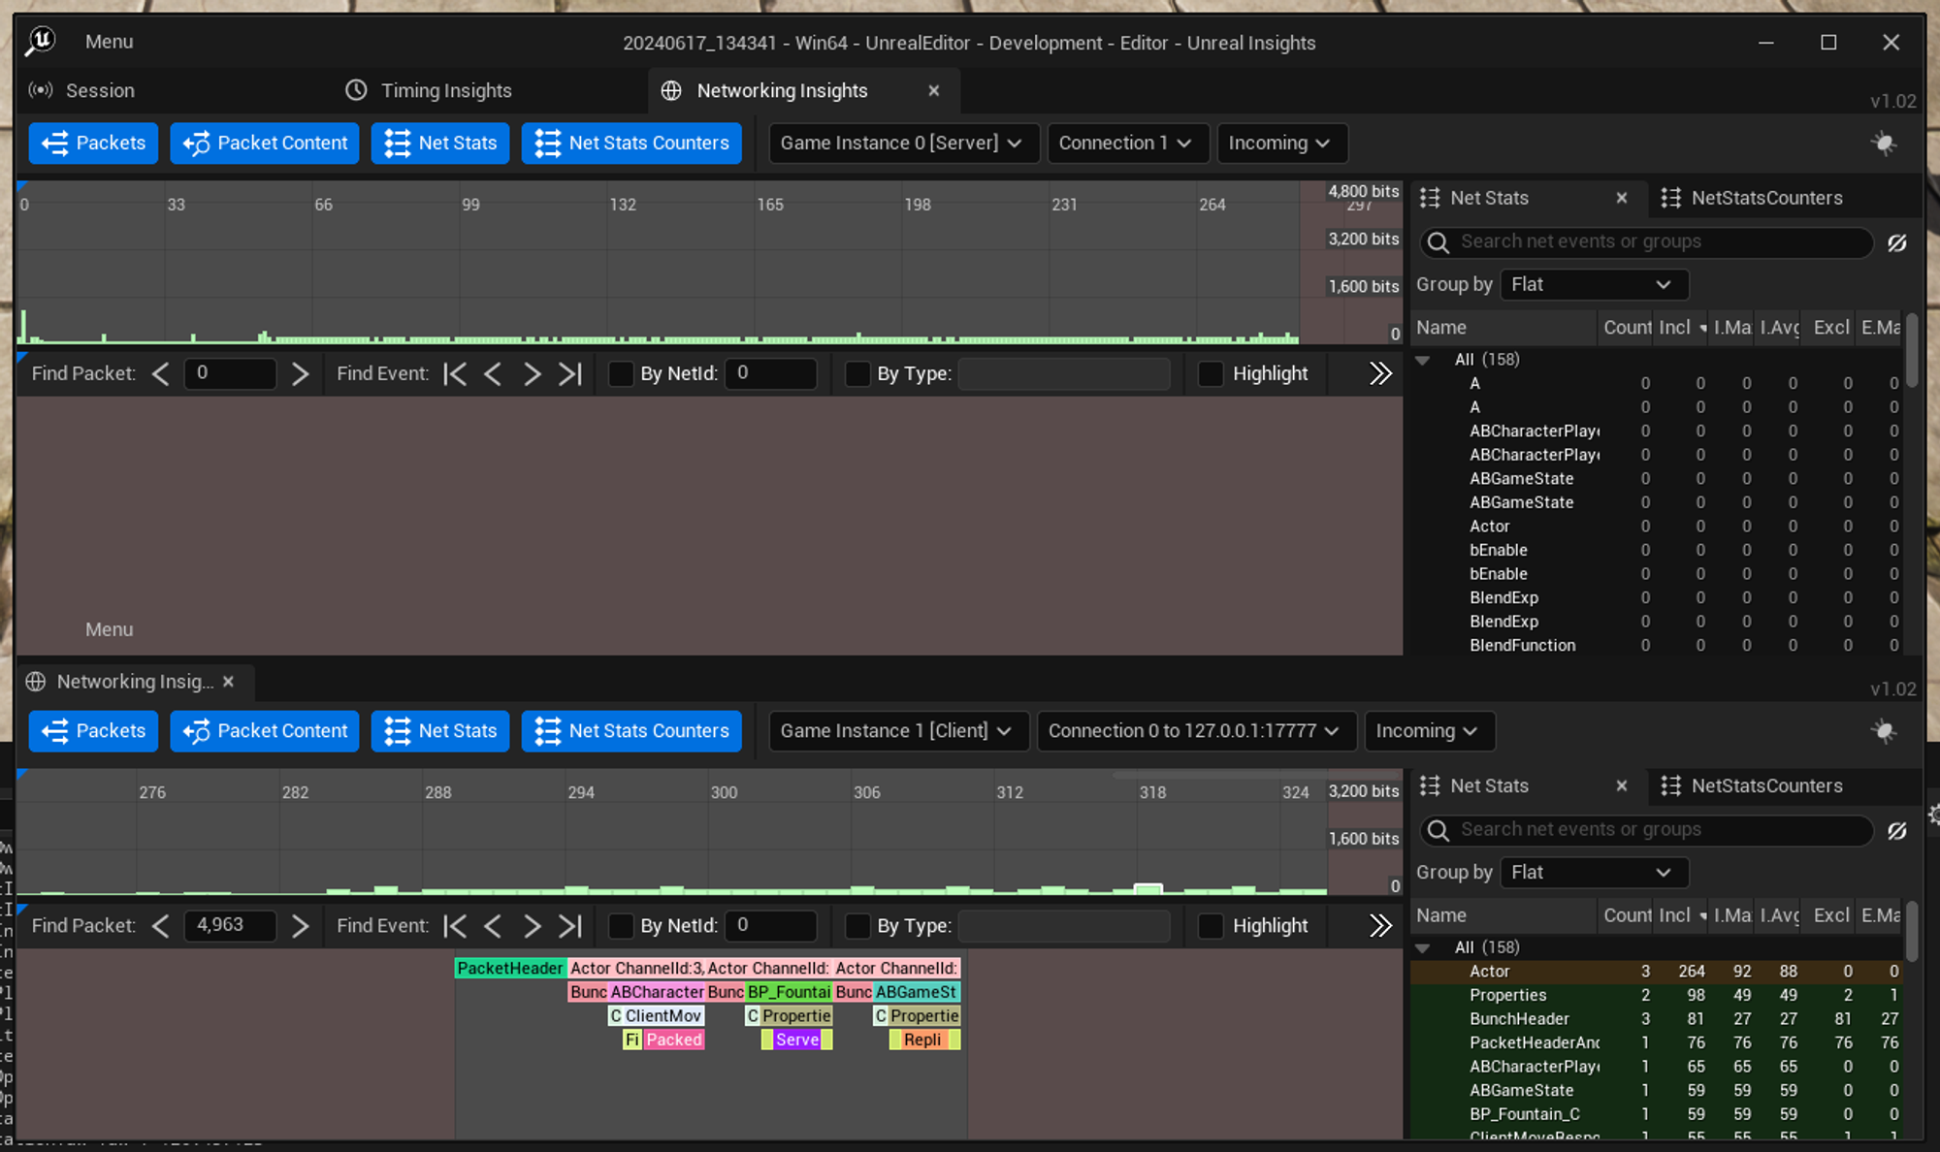Toggle filter icon beside top Net Stats search
1940x1152 pixels.
point(1897,242)
